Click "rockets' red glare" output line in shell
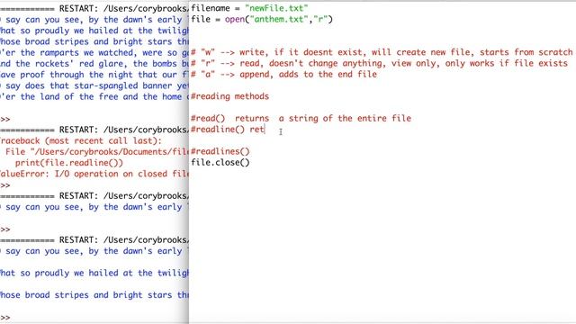The width and height of the screenshot is (576, 324). [94, 64]
